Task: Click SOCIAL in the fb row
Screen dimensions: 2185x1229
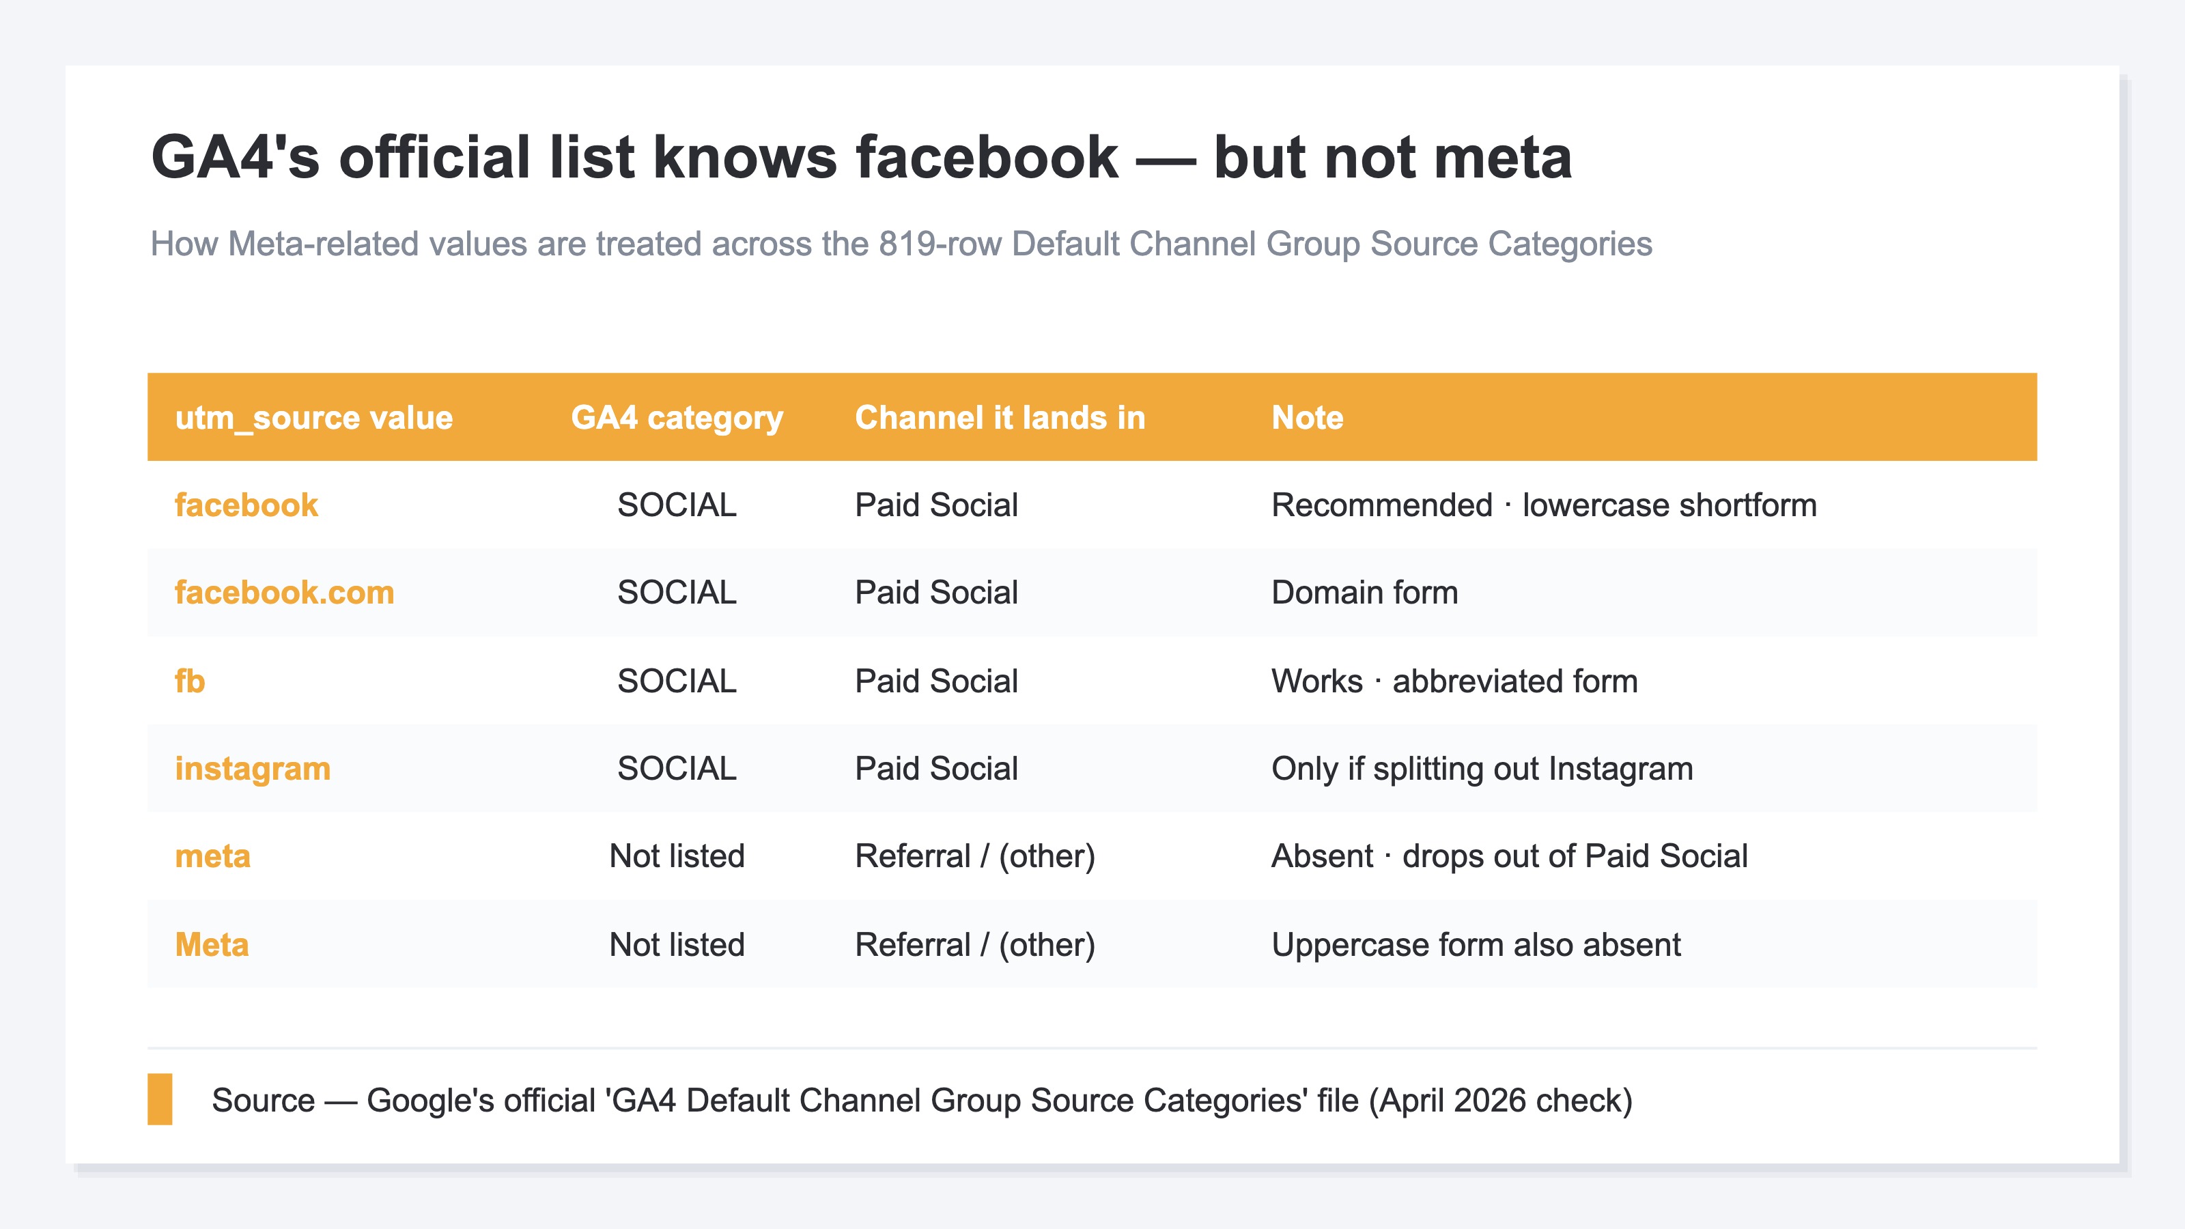Action: click(x=677, y=680)
